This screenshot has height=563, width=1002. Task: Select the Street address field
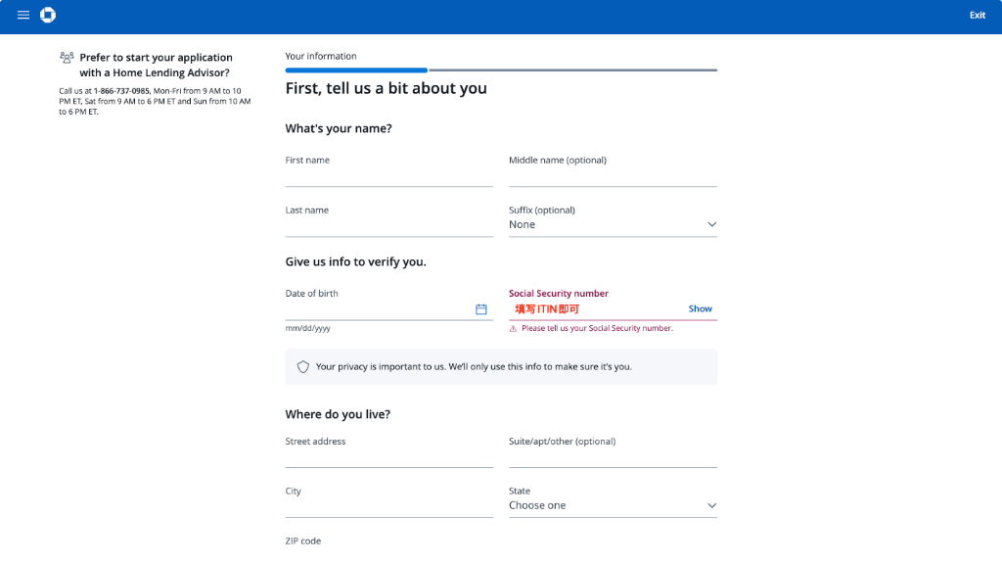tap(389, 458)
